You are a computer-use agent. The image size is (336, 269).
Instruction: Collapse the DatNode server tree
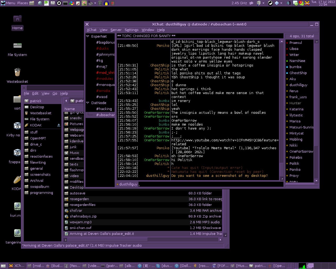[x=88, y=103]
